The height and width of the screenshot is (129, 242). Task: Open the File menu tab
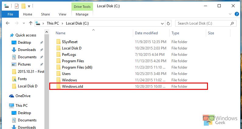click(10, 14)
